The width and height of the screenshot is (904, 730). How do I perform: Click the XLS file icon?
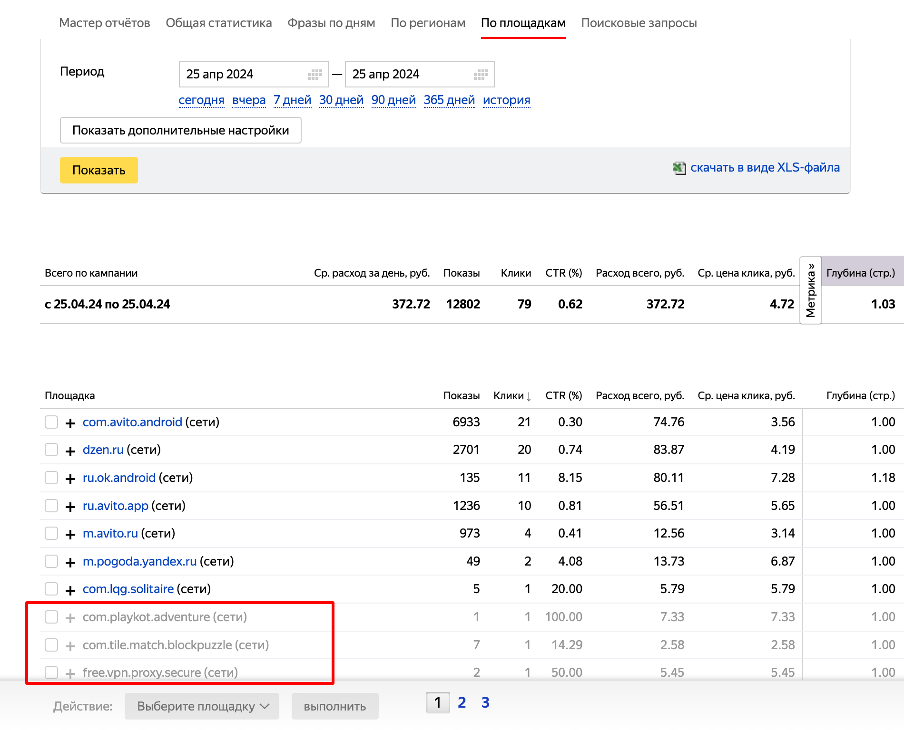coord(679,168)
